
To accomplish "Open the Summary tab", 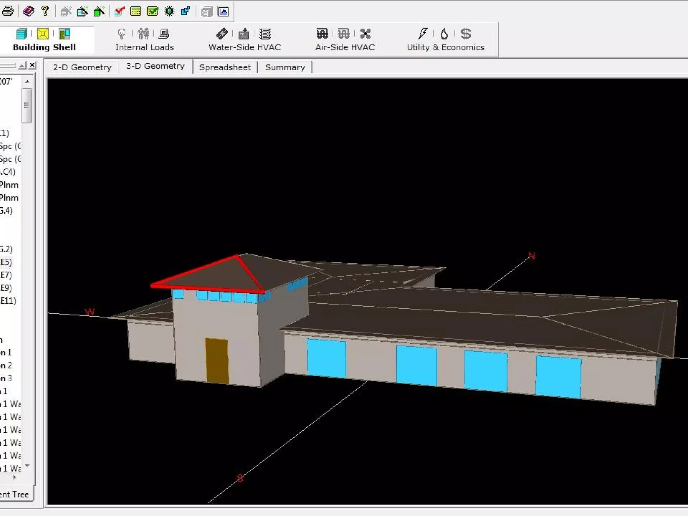I will click(x=285, y=67).
